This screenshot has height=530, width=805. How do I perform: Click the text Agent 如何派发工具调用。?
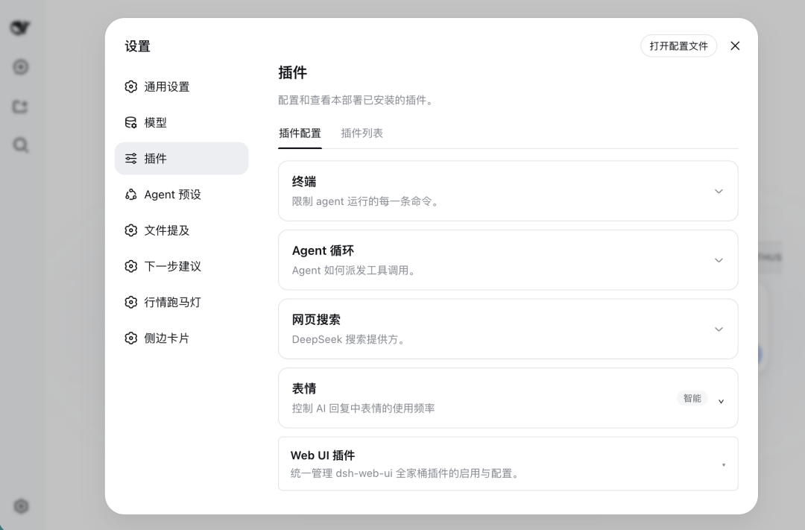(354, 270)
